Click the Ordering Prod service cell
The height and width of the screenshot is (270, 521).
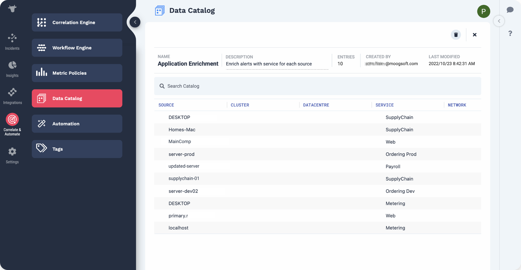point(401,154)
